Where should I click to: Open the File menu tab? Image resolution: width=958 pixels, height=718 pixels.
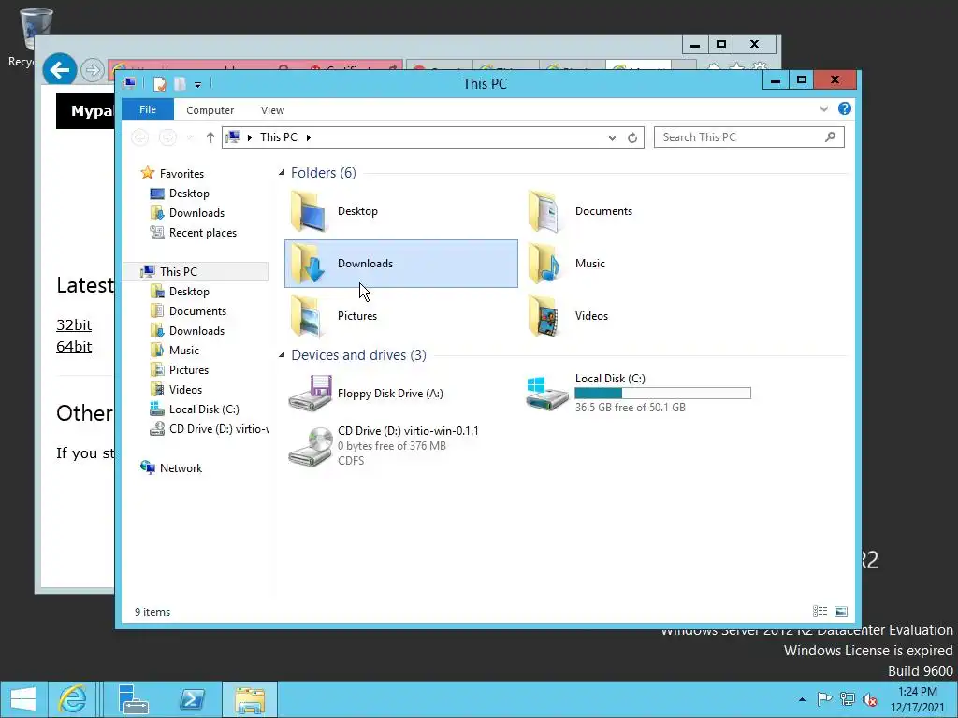(x=148, y=109)
